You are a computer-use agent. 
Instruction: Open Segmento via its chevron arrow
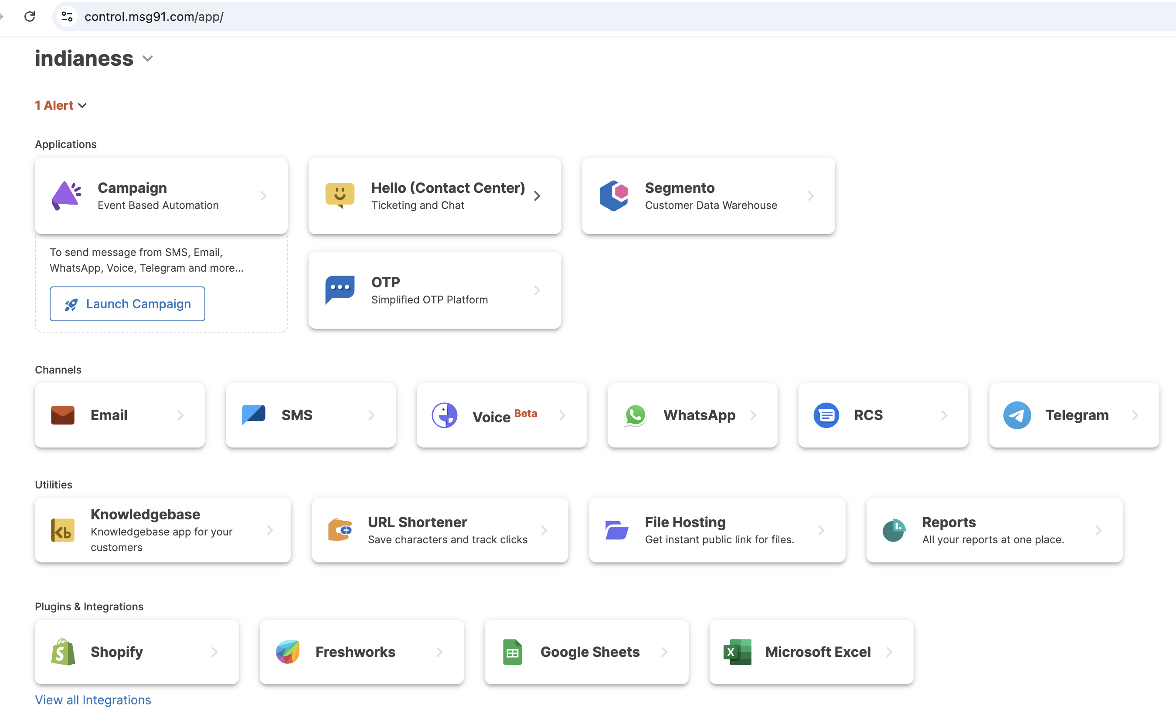coord(811,196)
